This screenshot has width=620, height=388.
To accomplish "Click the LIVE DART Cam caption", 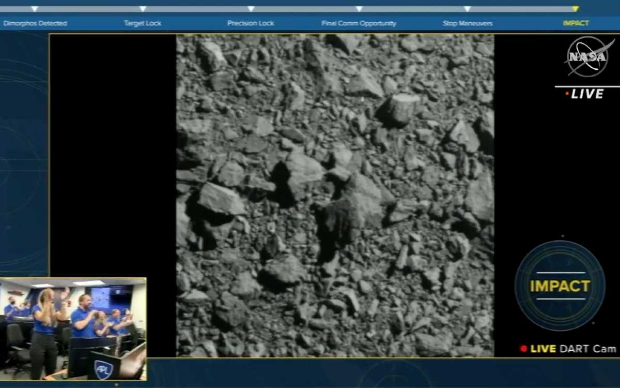I will tap(573, 349).
